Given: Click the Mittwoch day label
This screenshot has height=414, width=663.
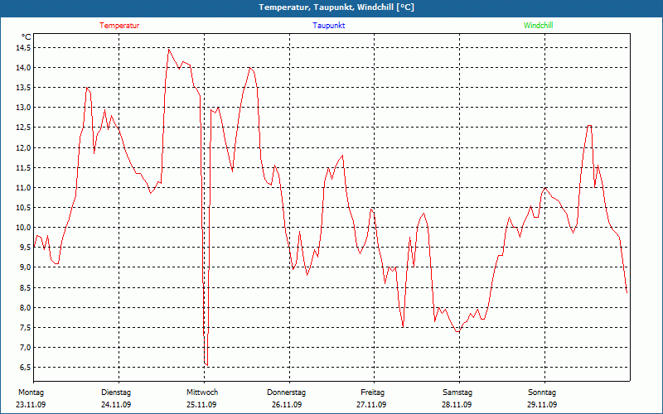Looking at the screenshot, I should (202, 392).
